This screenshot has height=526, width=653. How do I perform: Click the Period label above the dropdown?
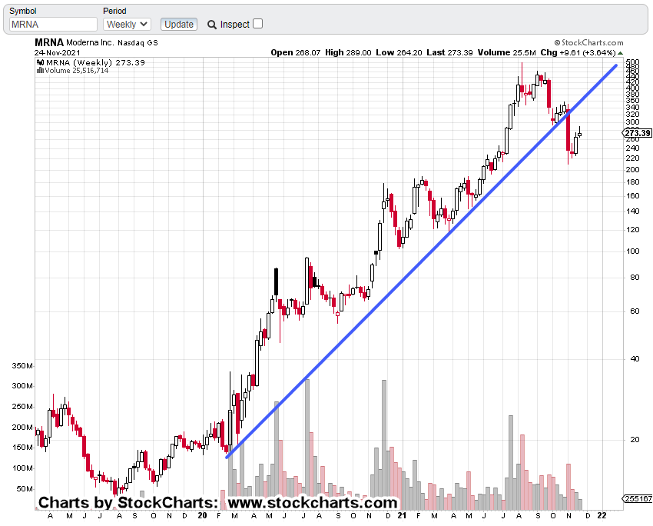(x=114, y=12)
